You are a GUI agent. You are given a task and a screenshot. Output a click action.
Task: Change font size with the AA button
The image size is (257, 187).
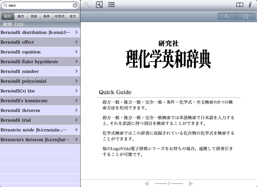click(x=227, y=16)
